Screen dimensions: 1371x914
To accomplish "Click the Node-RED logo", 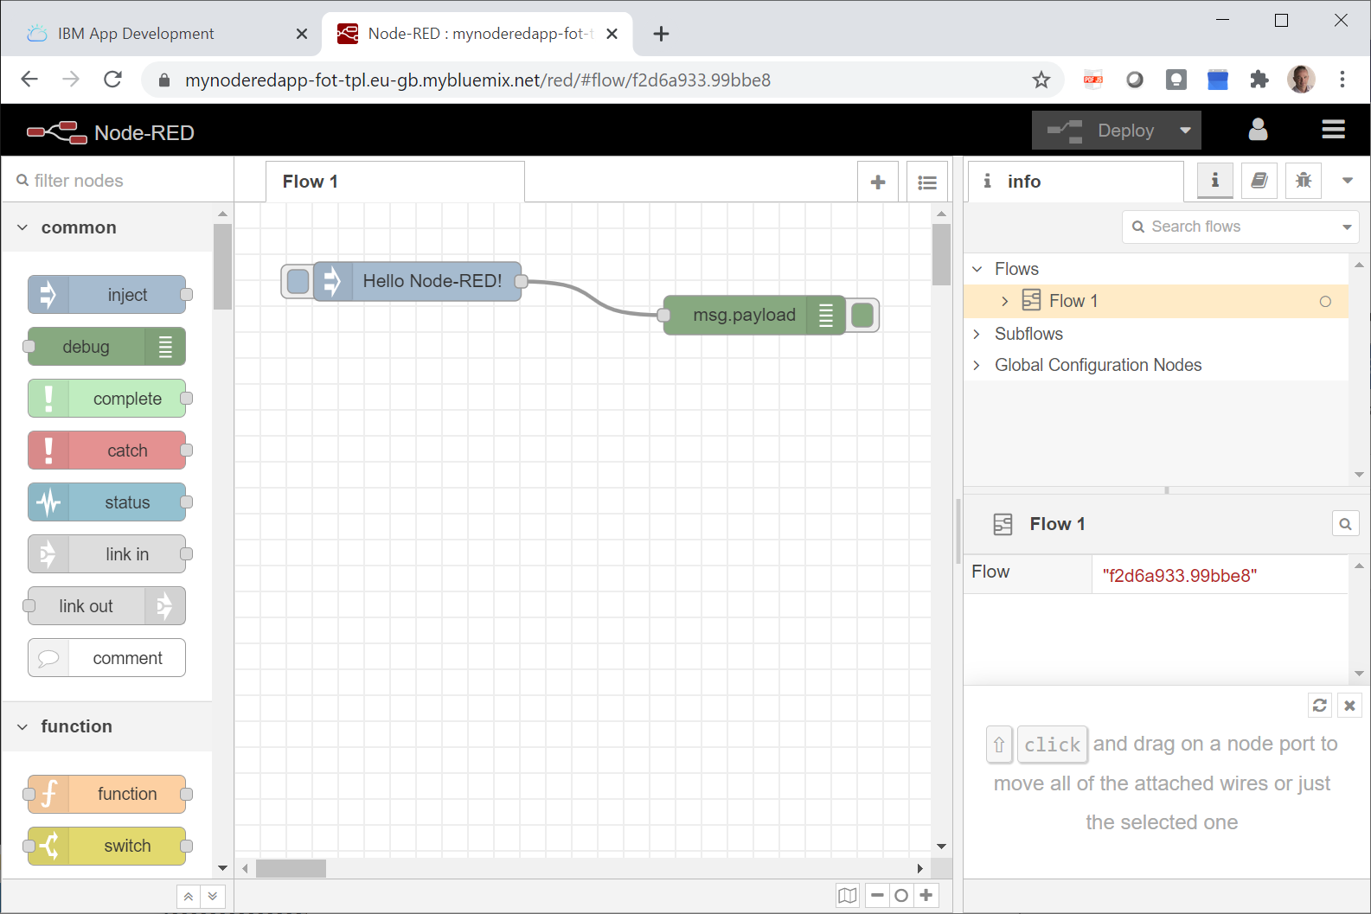I will tap(110, 132).
